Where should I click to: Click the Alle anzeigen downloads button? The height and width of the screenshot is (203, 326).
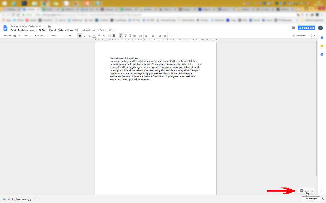[x=311, y=199]
